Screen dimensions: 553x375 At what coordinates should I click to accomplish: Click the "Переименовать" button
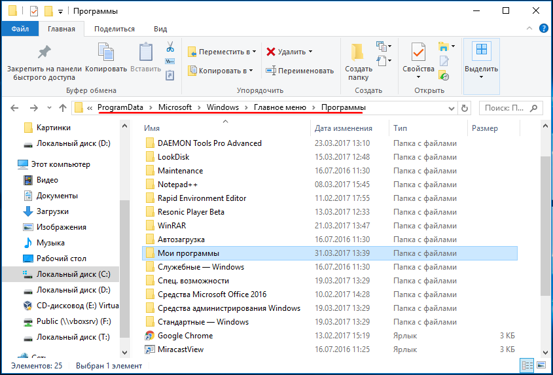(x=300, y=71)
